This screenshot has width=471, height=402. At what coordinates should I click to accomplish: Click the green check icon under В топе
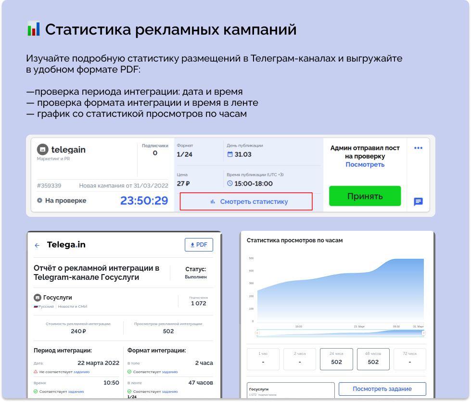pyautogui.click(x=129, y=372)
